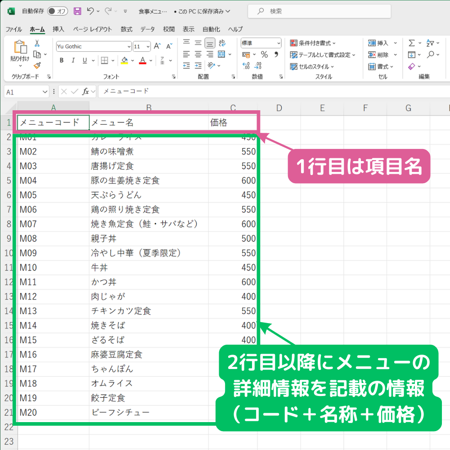
Task: Click the Save floppy disk icon
Action: pos(77,11)
